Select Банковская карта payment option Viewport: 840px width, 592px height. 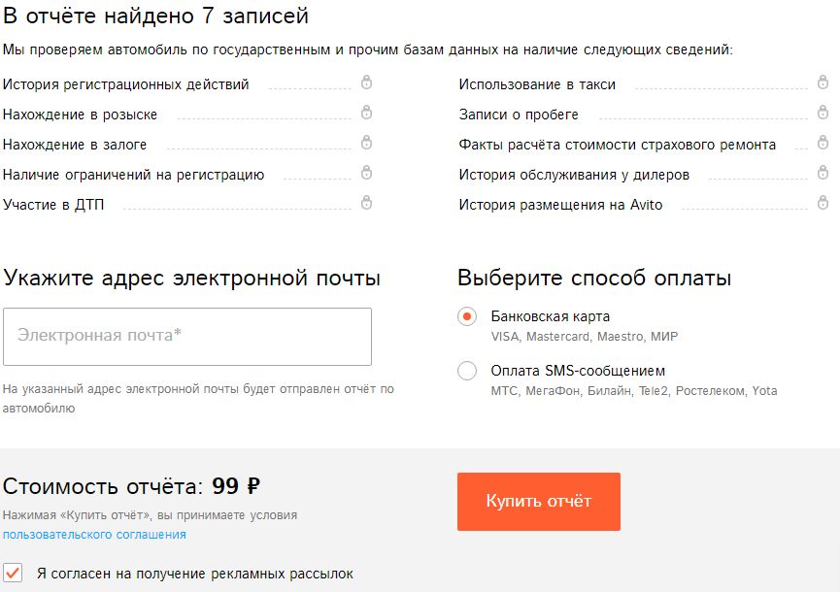coord(467,317)
